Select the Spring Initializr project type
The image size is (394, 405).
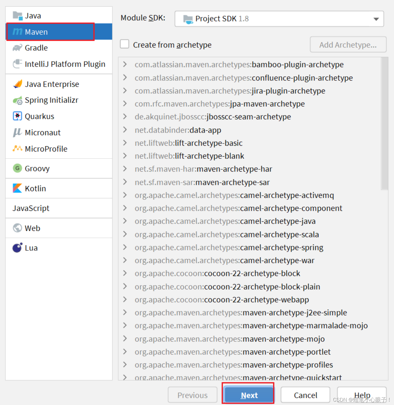(x=52, y=100)
